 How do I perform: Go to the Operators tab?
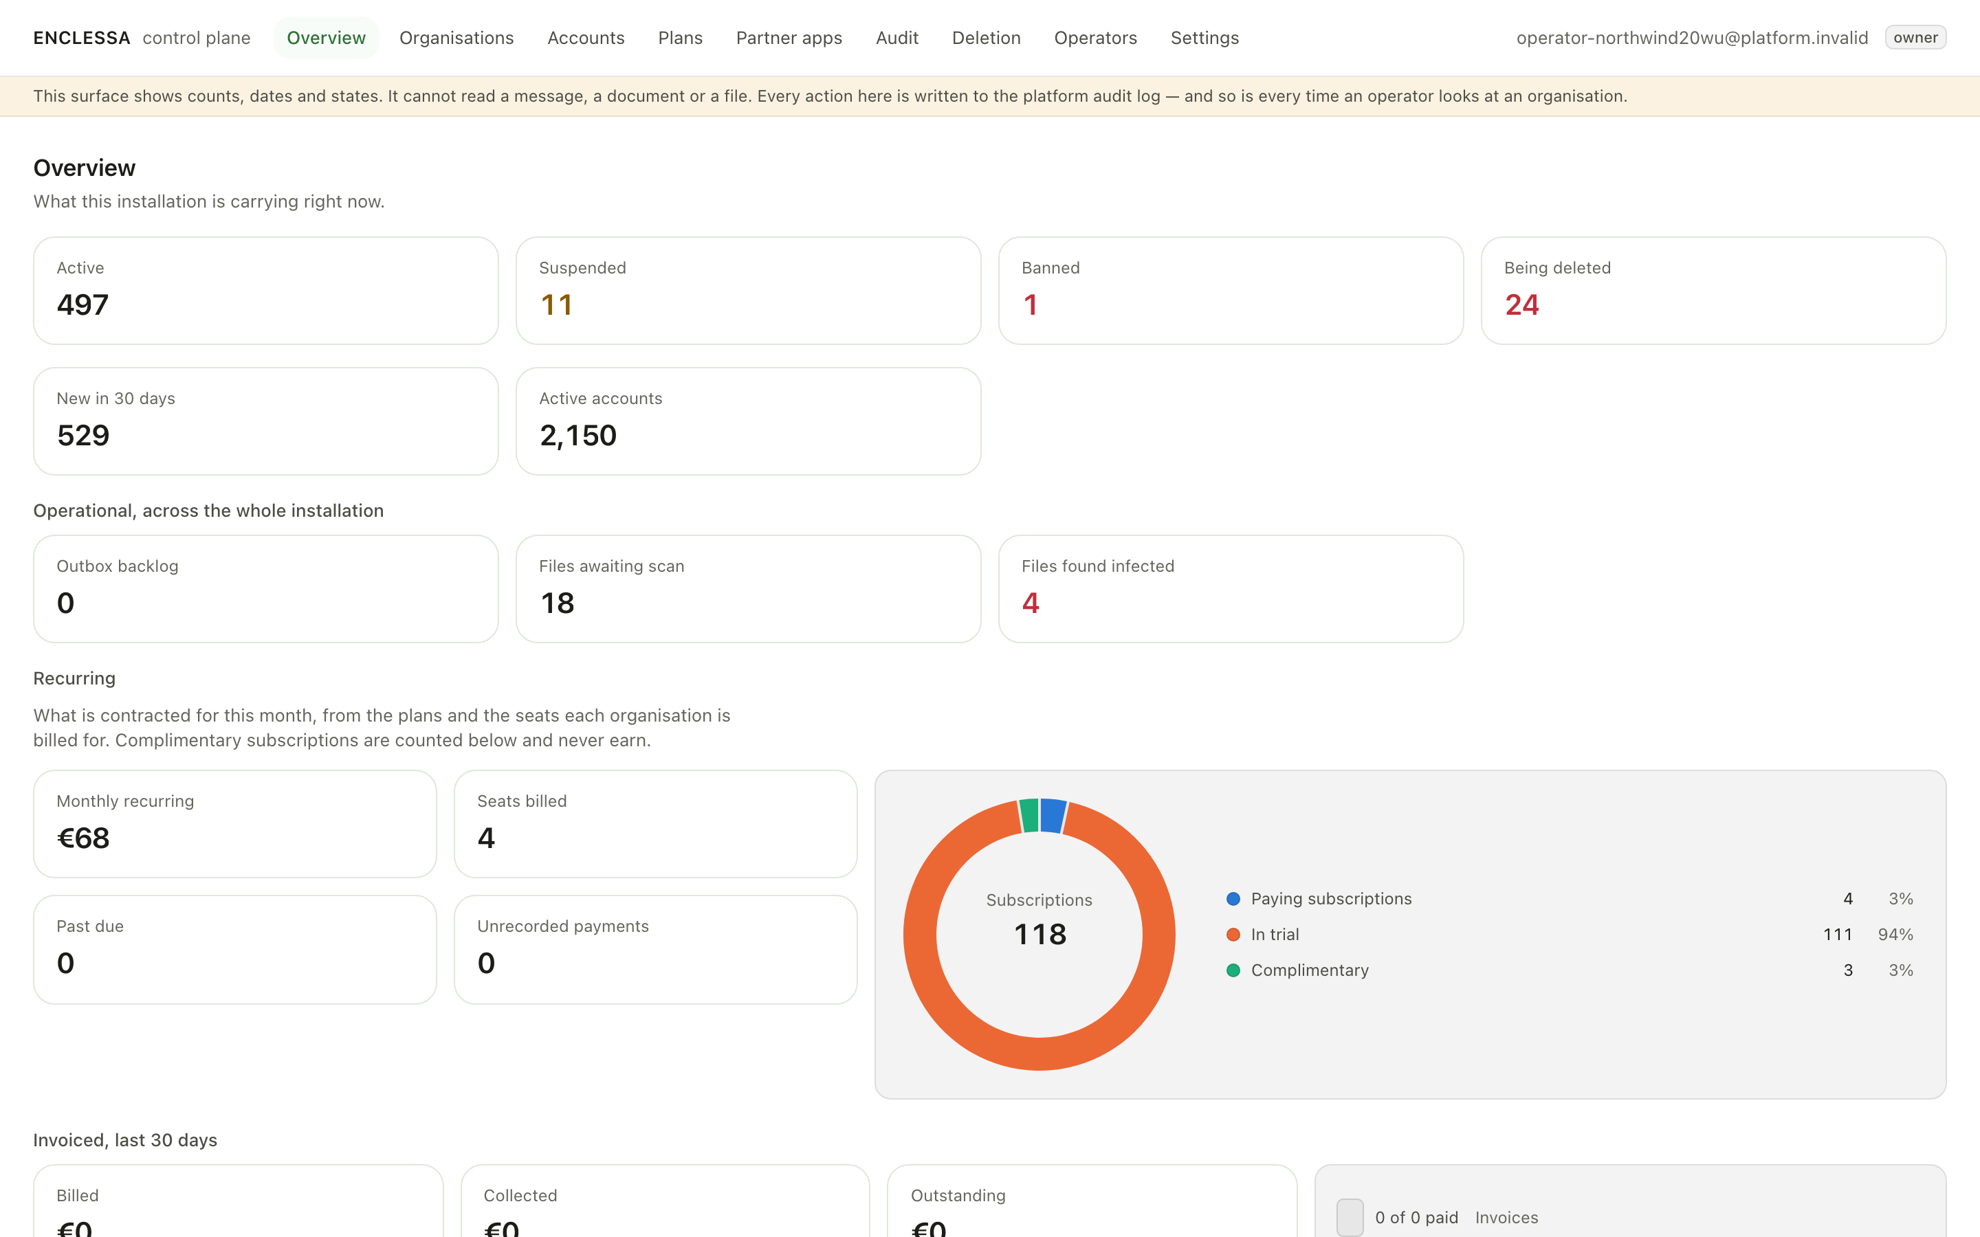pyautogui.click(x=1096, y=38)
